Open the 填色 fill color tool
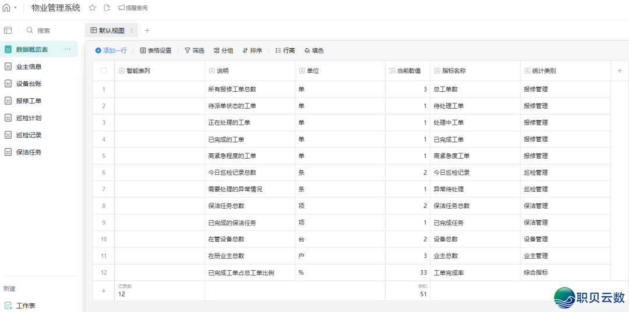Image resolution: width=629 pixels, height=312 pixels. 314,51
